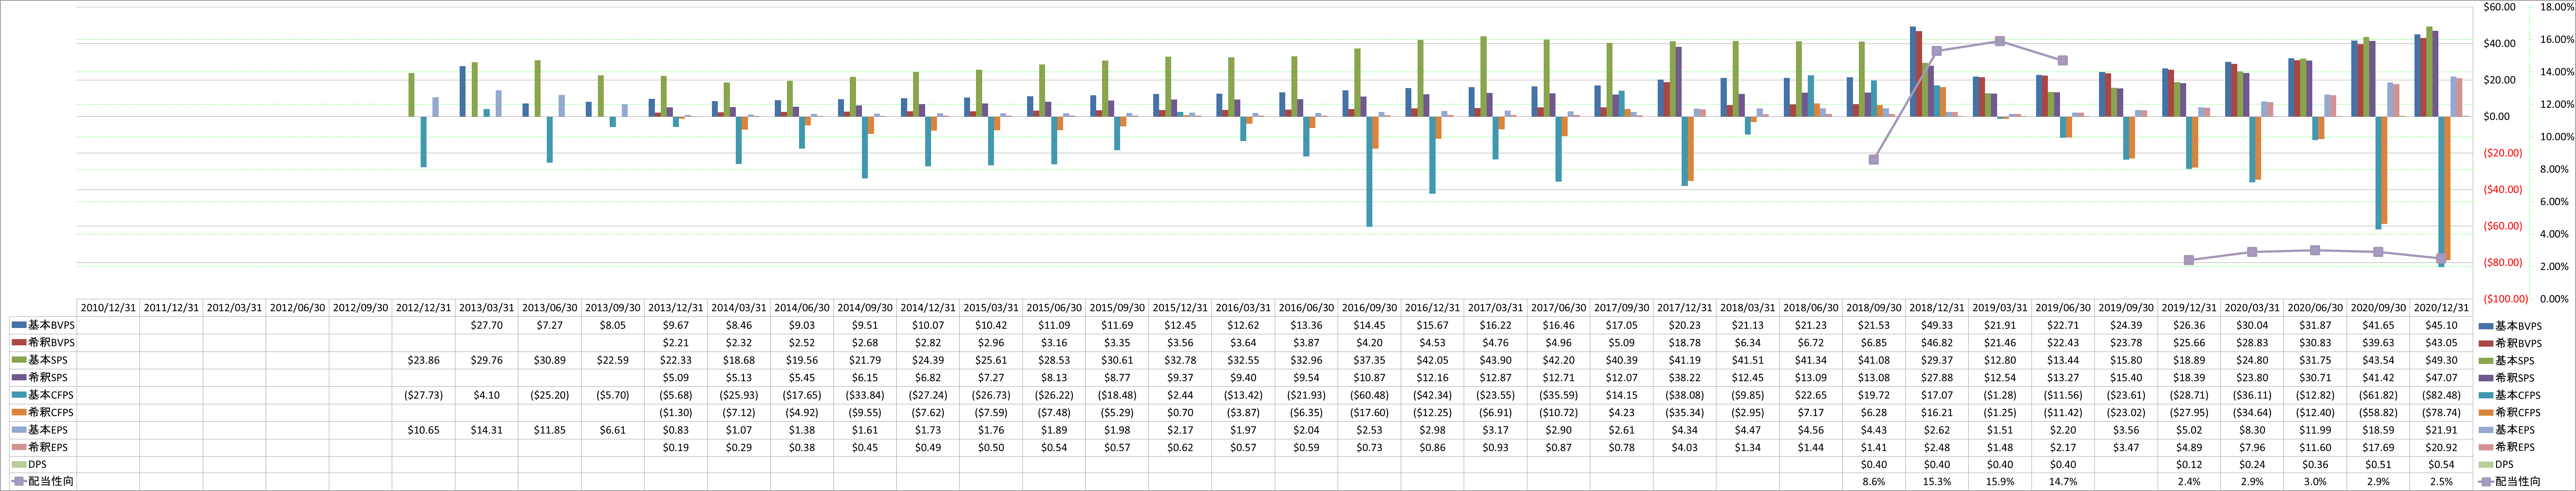Viewport: 2576px width, 491px height.
Task: Click the blue 基本BVPS color key in the left table legend
Action: (19, 325)
